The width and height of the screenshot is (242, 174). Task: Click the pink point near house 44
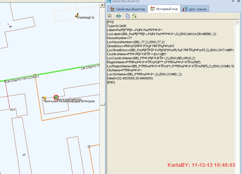(x=8, y=24)
